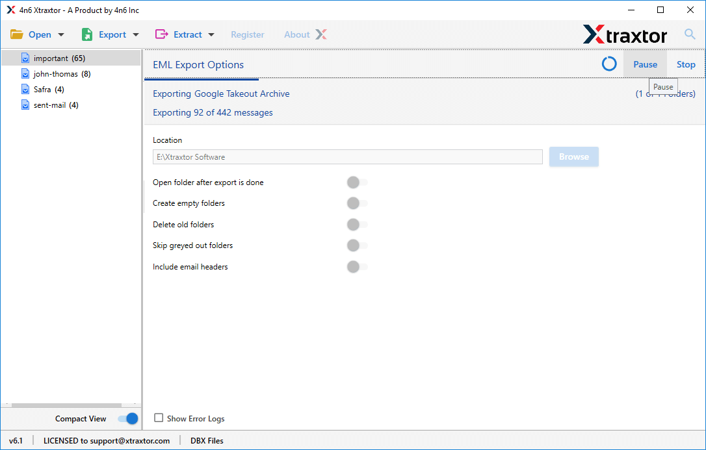
Task: Toggle Delete old folders switch
Action: pyautogui.click(x=358, y=224)
